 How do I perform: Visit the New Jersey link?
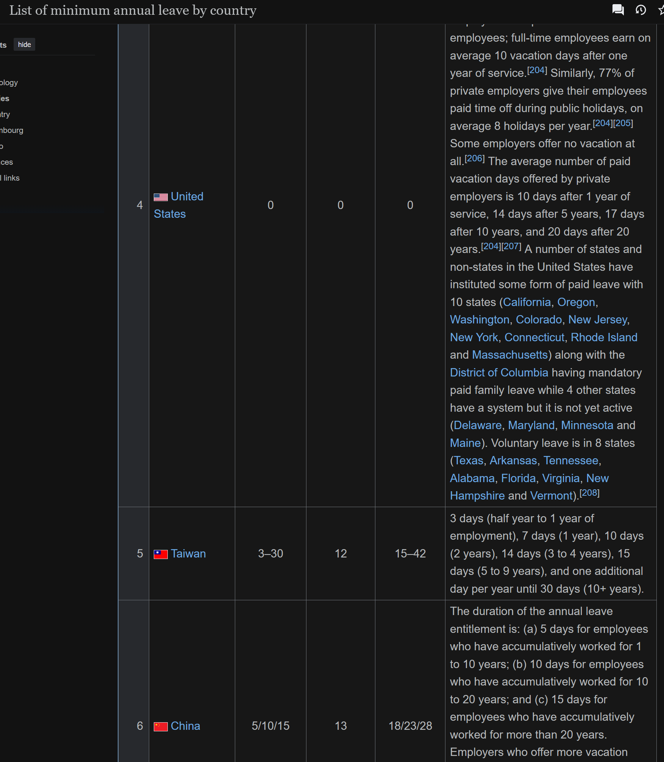[x=598, y=320]
